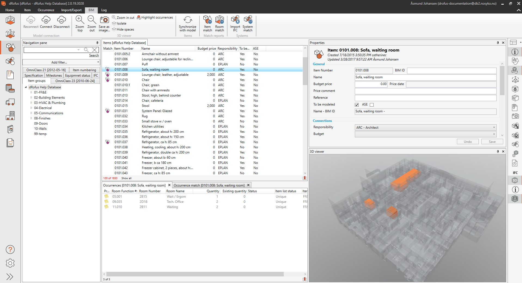
Task: Enable the ASE checkbox
Action: 372,105
